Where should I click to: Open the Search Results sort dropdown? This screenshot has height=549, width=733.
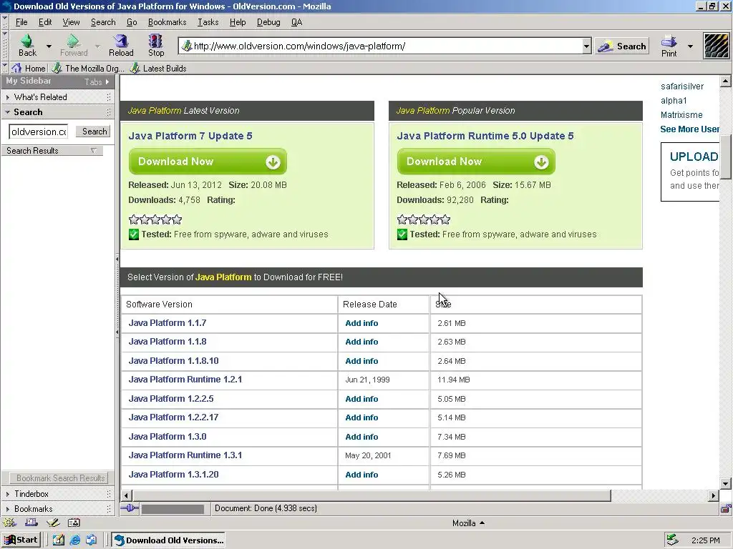94,151
